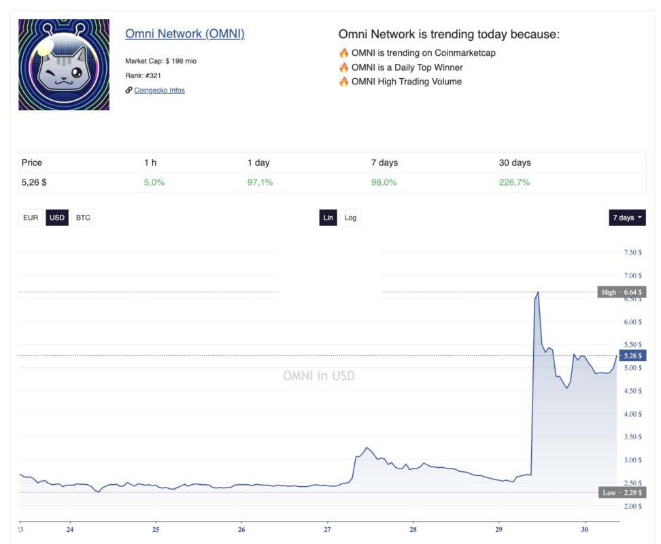Screen dimensions: 661x544
Task: Click the 'Low - 2.29 $' chart label
Action: pos(622,492)
